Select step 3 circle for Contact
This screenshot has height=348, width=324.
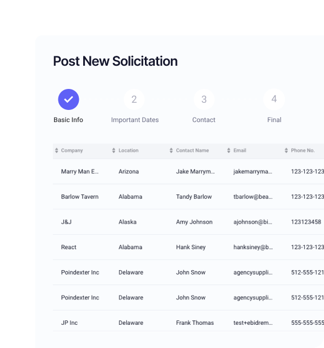(x=204, y=99)
